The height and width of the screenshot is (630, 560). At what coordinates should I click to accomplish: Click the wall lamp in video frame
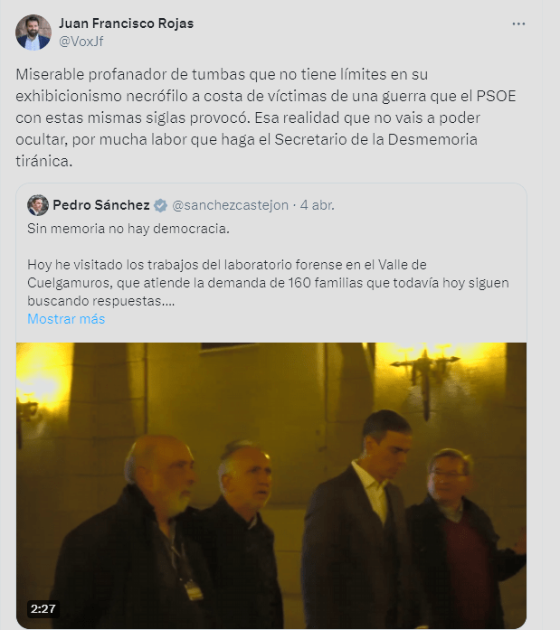click(x=425, y=377)
